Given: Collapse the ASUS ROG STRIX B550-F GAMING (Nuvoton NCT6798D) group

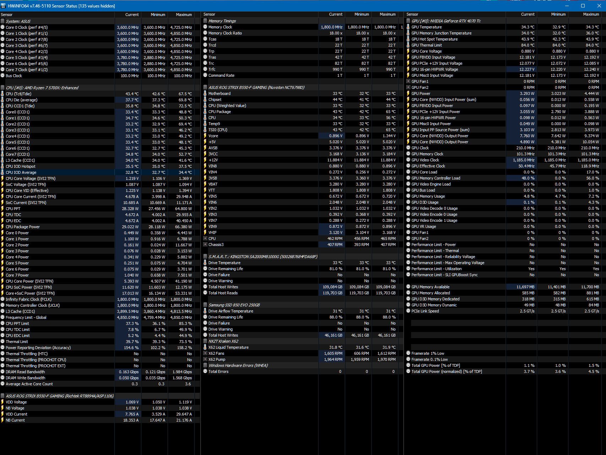Looking at the screenshot, I should 205,87.
